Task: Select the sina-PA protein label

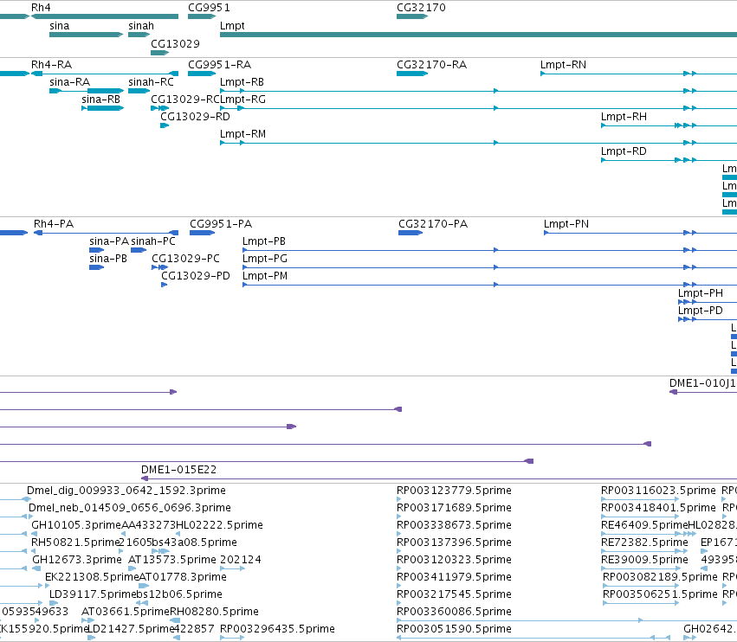Action: (x=109, y=241)
